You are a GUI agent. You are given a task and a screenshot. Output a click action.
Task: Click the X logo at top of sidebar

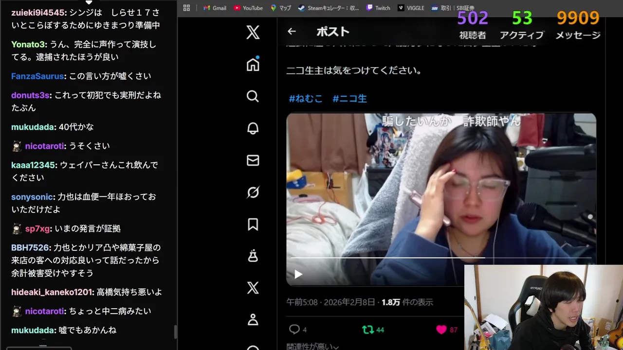pos(253,33)
